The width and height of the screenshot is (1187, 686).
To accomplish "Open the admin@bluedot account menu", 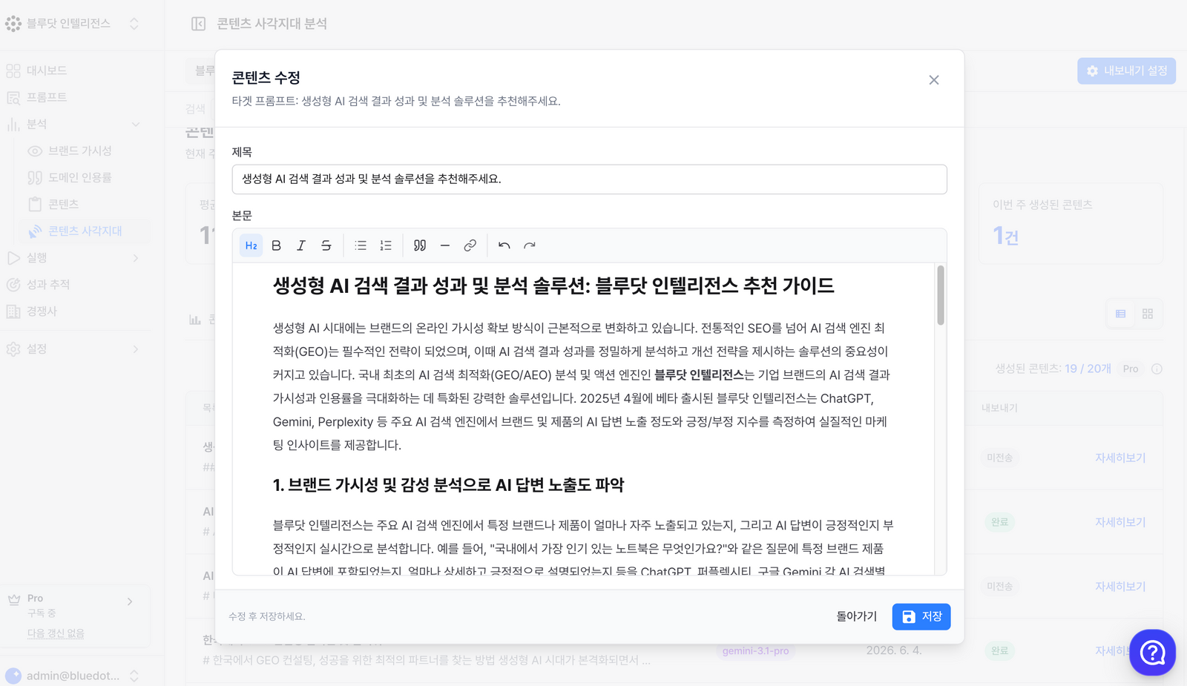I will 73,676.
